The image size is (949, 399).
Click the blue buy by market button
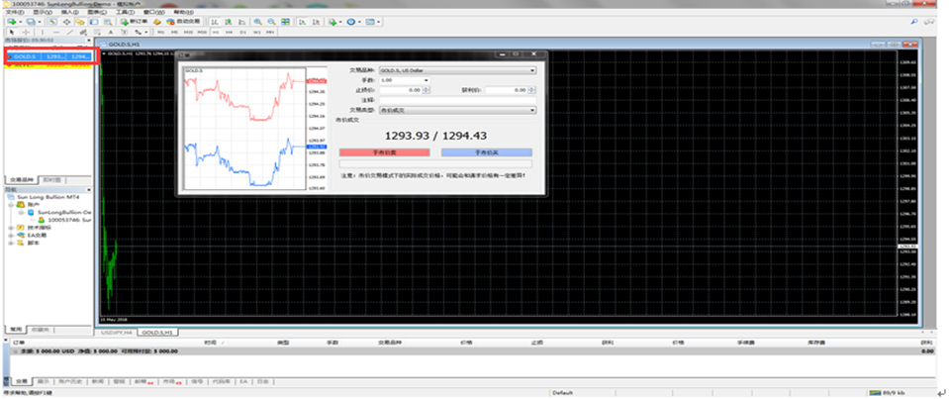(487, 152)
